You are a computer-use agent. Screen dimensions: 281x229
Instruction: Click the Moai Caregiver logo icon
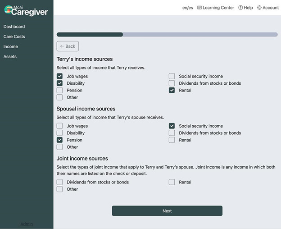8,9
